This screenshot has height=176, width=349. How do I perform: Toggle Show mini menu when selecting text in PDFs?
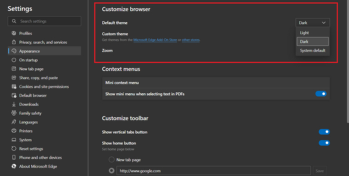coord(321,94)
